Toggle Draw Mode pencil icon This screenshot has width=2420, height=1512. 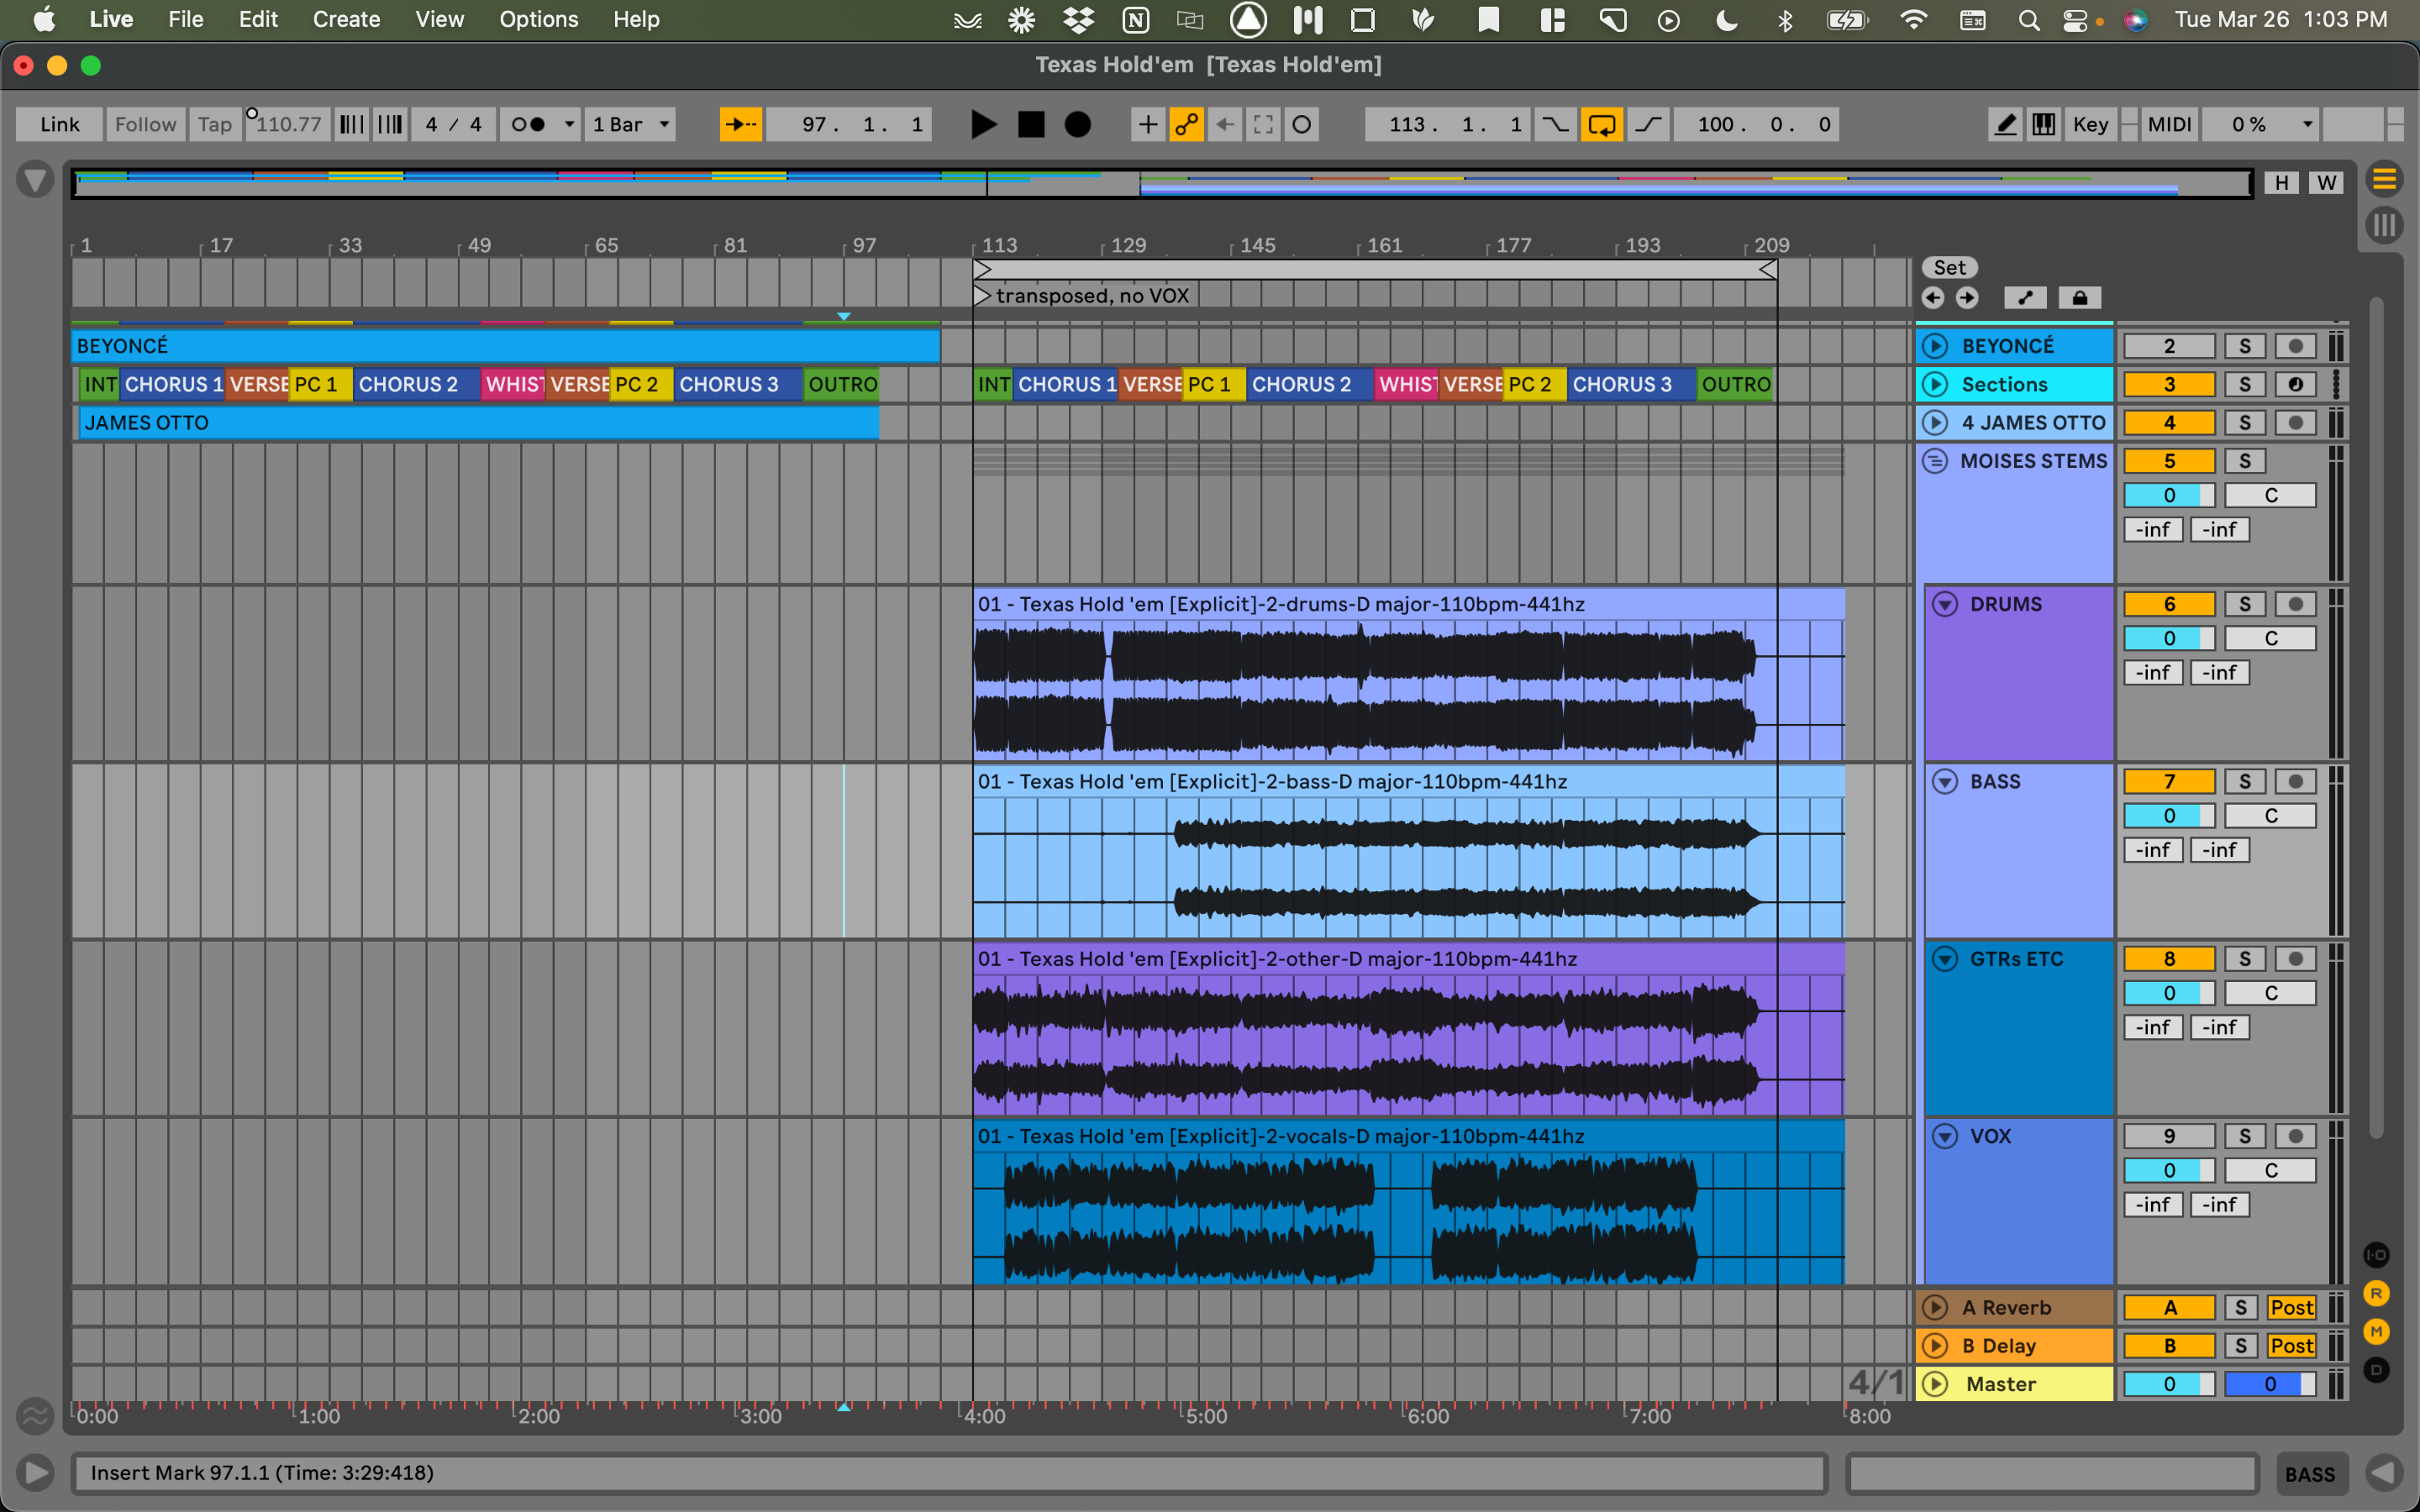point(2005,124)
